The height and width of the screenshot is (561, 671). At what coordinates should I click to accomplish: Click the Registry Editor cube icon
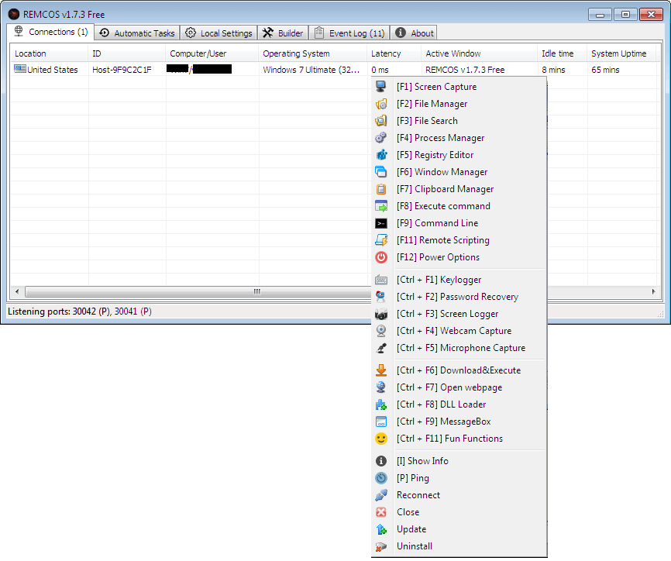point(381,155)
